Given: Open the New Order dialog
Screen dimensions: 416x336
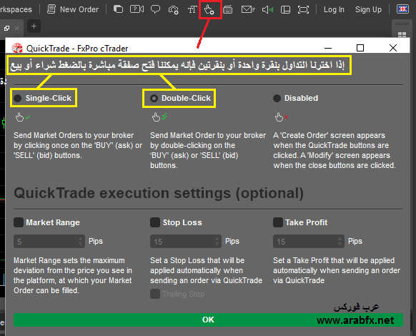Looking at the screenshot, I should point(73,9).
